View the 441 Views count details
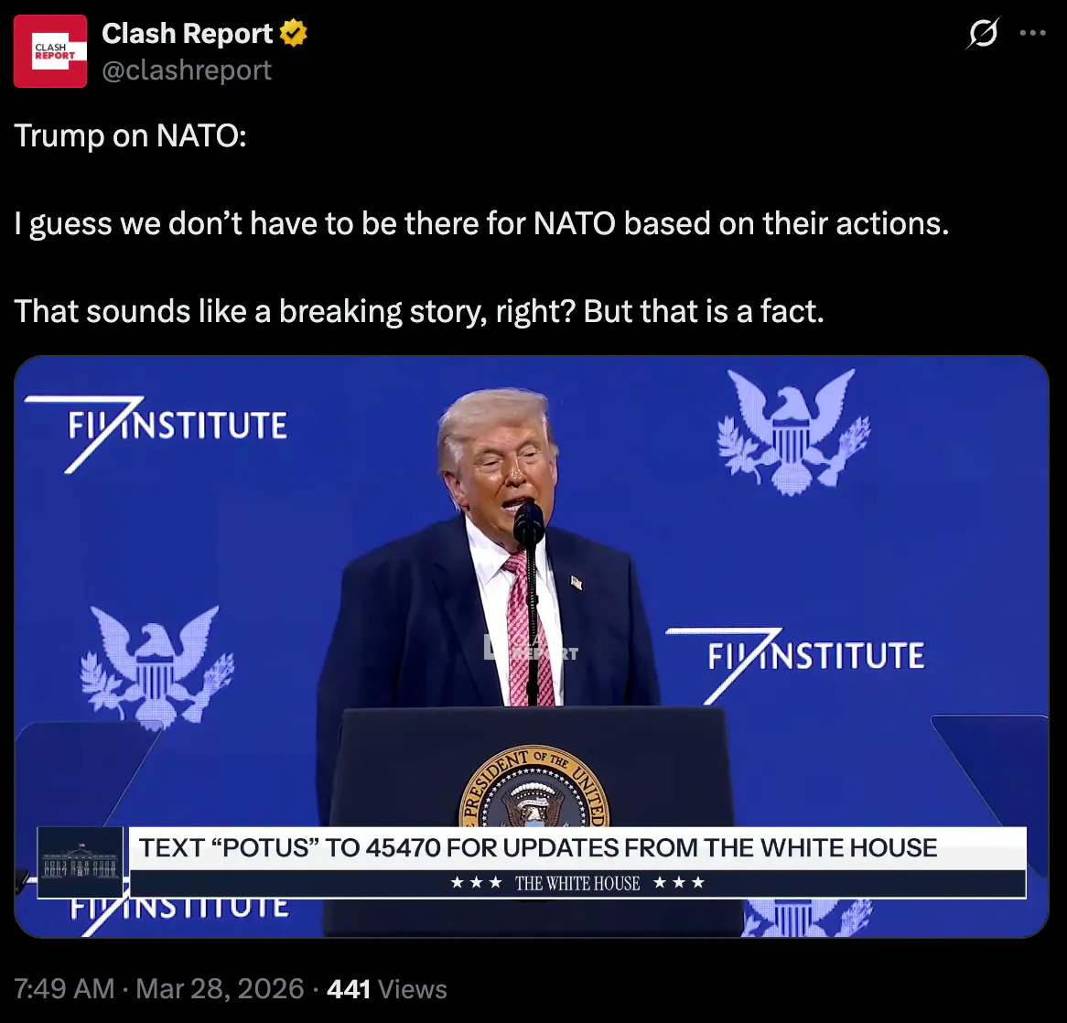 click(386, 989)
